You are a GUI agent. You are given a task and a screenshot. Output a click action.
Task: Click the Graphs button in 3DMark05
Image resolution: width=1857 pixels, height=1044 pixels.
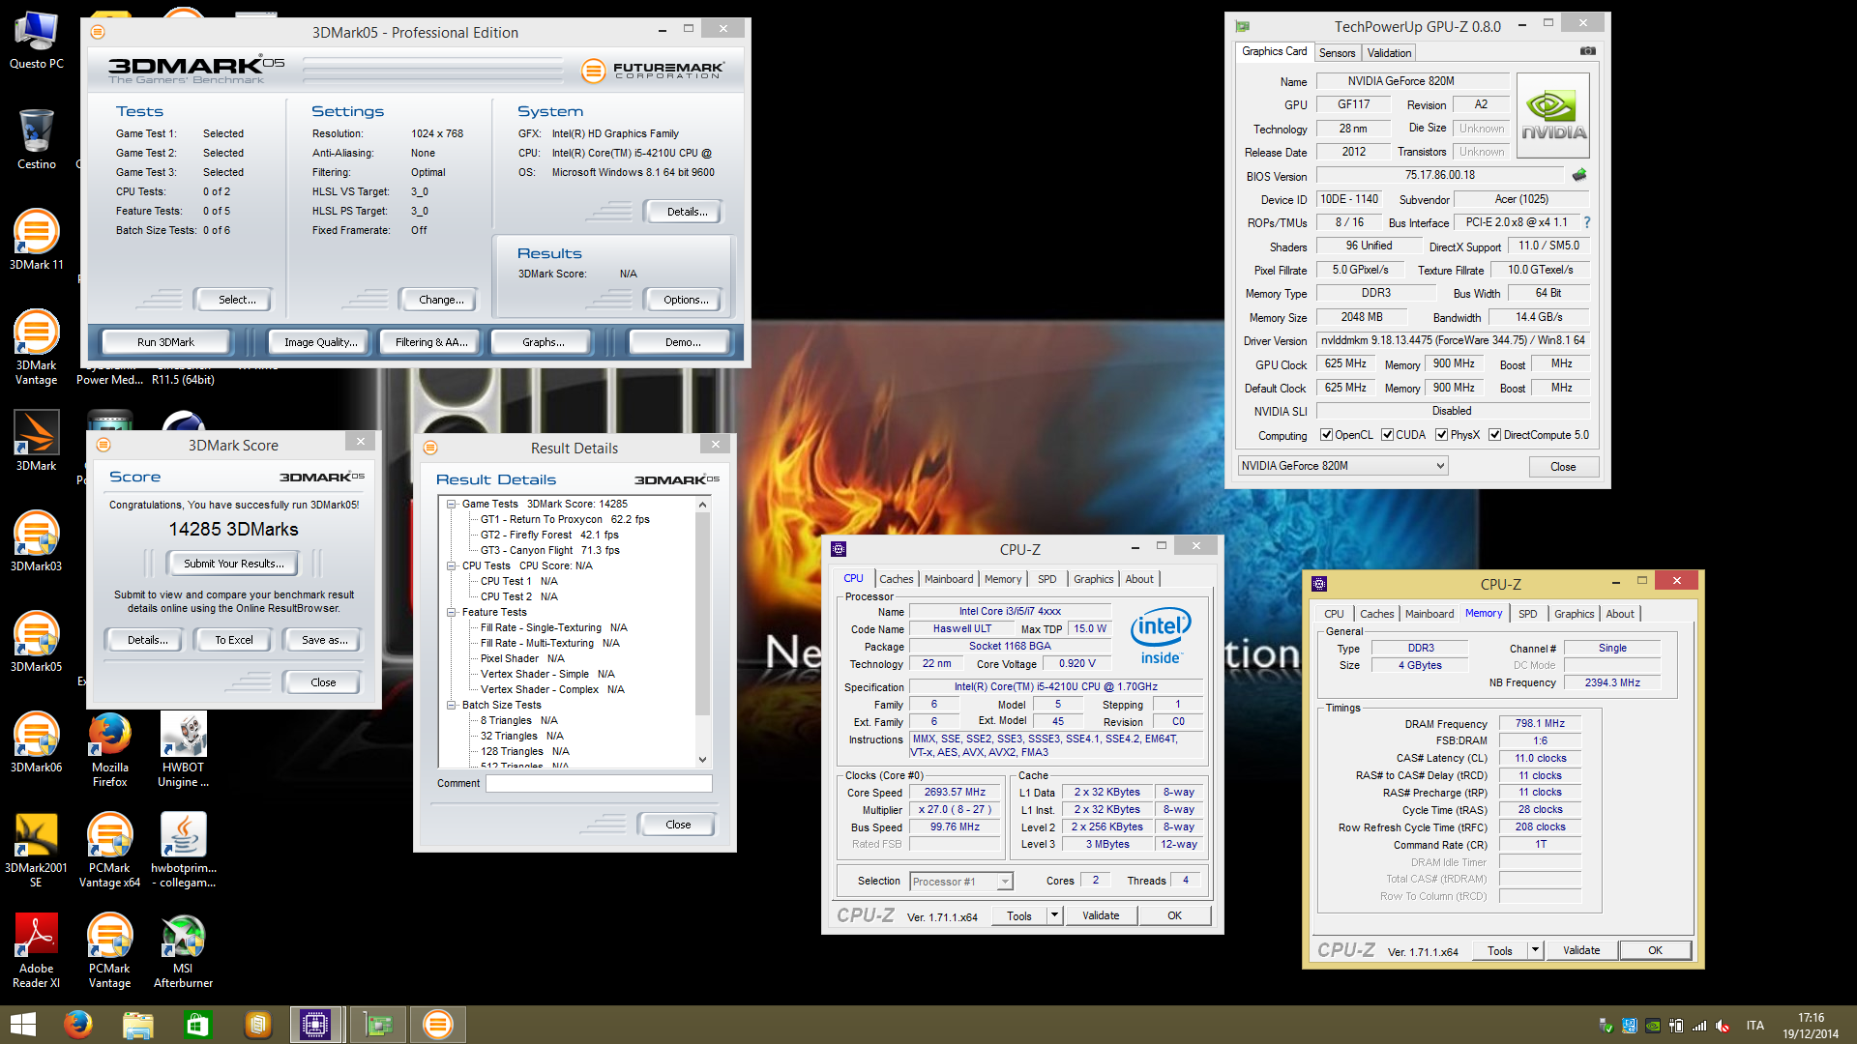click(x=543, y=342)
